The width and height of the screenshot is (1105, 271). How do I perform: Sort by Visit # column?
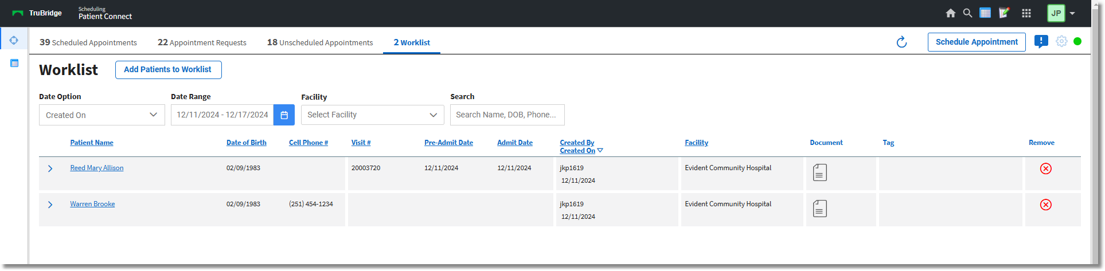point(361,143)
